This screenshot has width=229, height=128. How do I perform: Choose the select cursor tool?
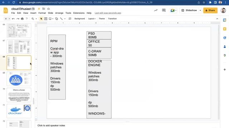coord(41,19)
